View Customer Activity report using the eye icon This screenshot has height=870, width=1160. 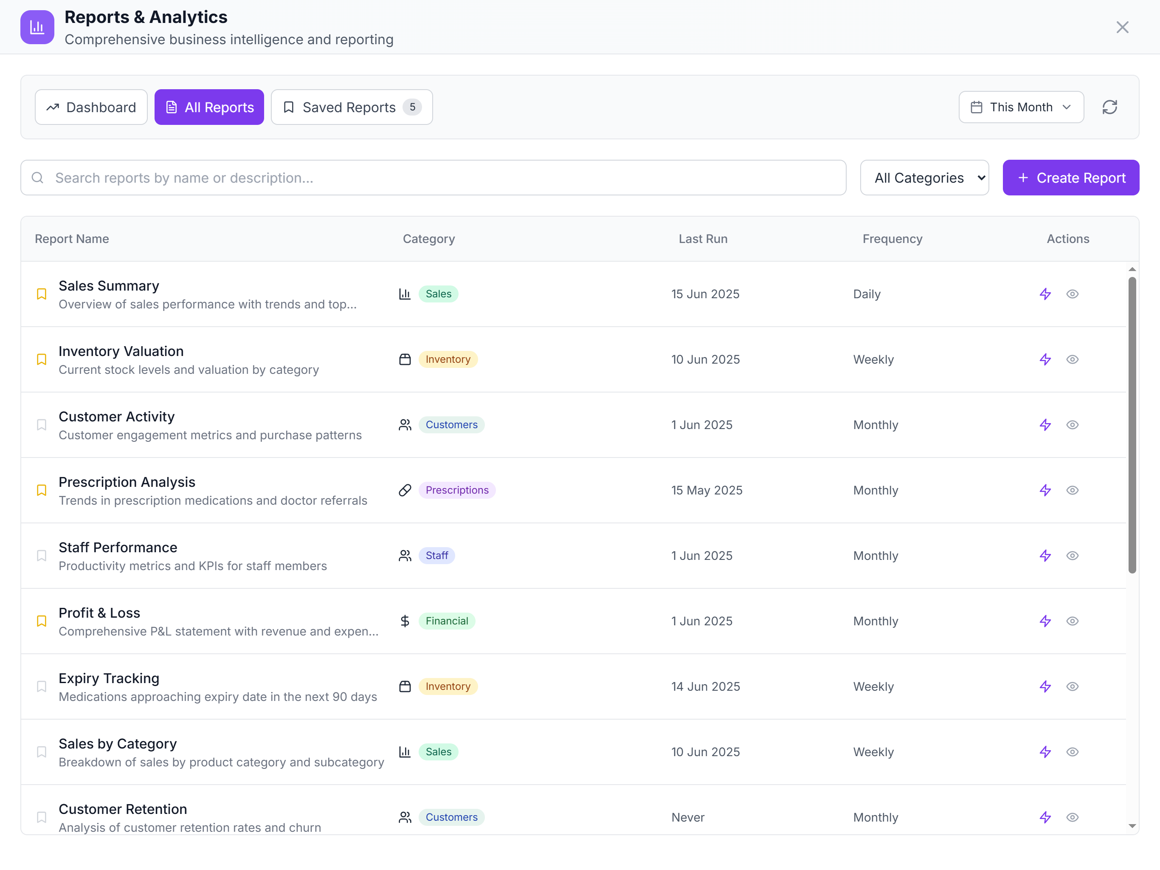point(1072,425)
